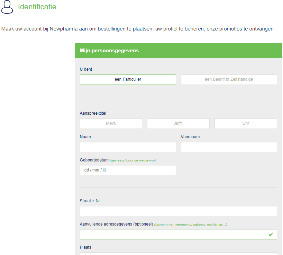Click the Straat + Nr input field

point(178,211)
